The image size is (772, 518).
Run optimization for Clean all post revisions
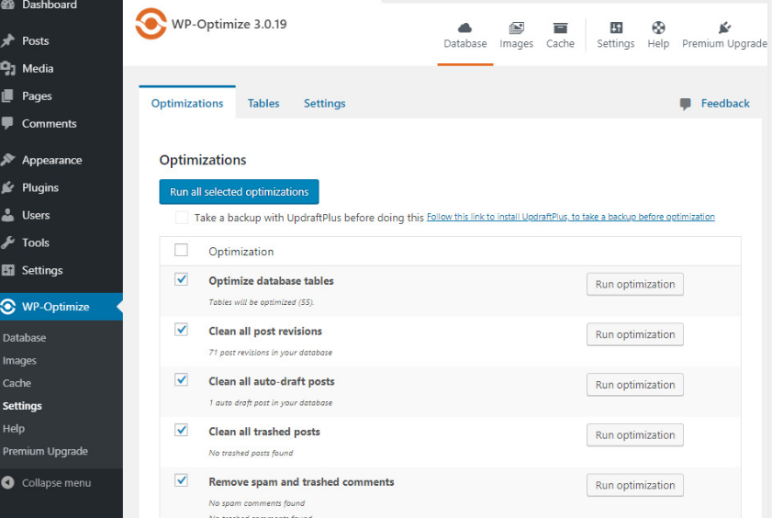tap(634, 334)
